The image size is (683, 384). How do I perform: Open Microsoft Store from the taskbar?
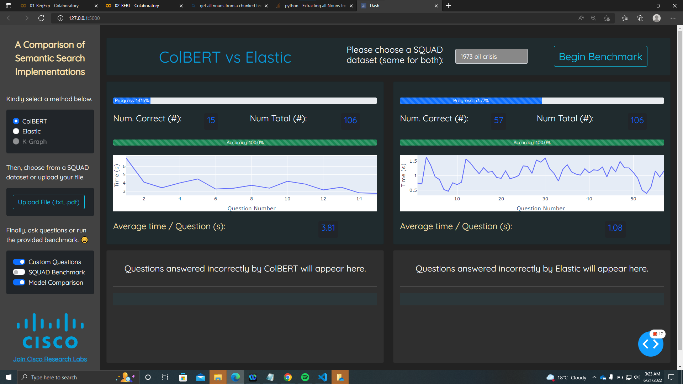pos(183,377)
